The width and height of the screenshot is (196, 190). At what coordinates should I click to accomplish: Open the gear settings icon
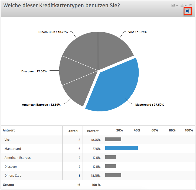pyautogui.click(x=188, y=11)
